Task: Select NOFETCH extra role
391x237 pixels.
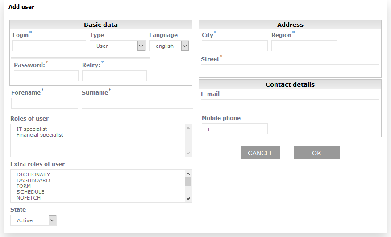Action: pyautogui.click(x=29, y=198)
